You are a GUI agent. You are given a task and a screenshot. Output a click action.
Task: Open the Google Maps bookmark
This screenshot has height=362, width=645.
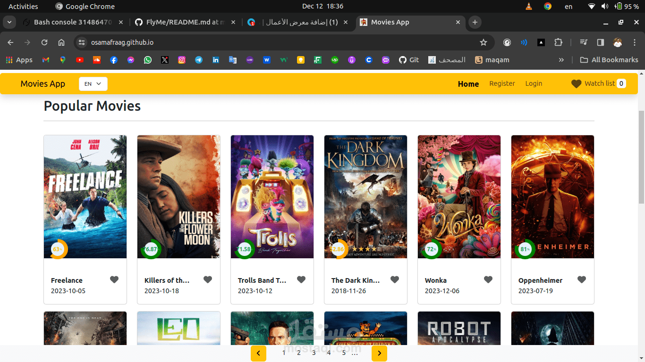coord(63,60)
